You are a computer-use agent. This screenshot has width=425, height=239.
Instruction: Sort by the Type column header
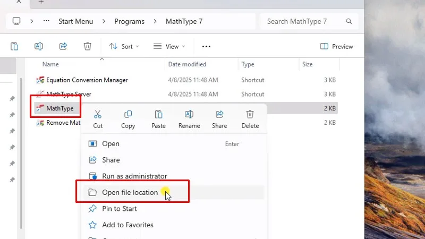point(248,64)
